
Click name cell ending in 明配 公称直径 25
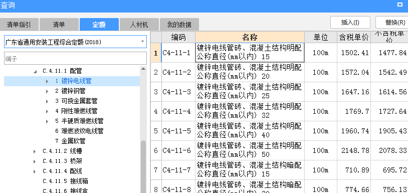click(250, 92)
